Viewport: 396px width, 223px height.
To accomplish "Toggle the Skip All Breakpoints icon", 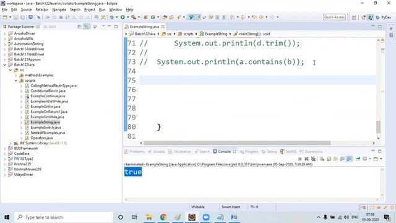I will [38, 17].
